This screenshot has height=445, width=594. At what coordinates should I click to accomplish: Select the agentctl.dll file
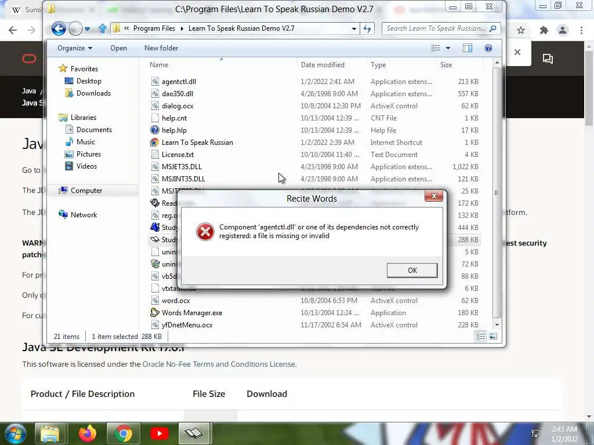click(x=179, y=81)
